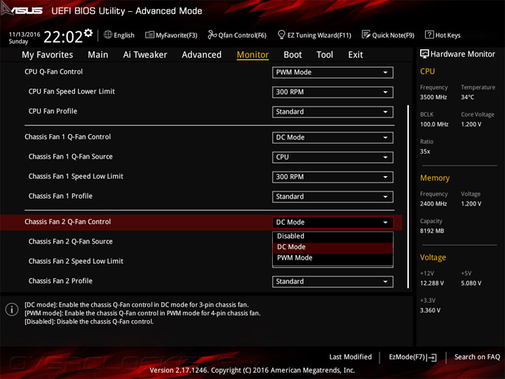
Task: Click the 8192 MB capacity value
Action: pos(432,231)
